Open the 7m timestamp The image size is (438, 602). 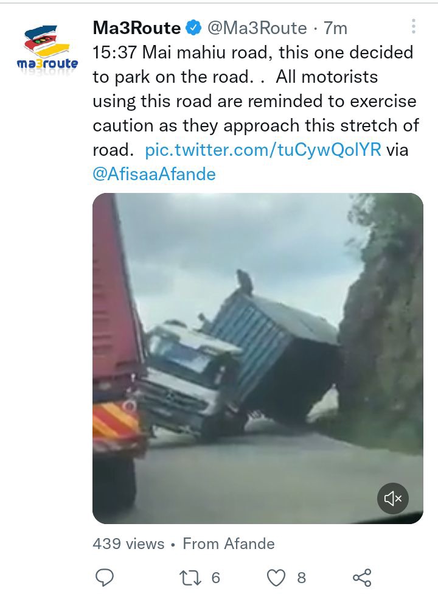[335, 28]
